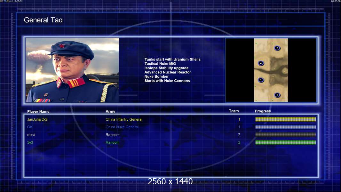Click 'Isotope Stability upgrade' text
Viewport: 341px width, 192px height.
(x=166, y=68)
